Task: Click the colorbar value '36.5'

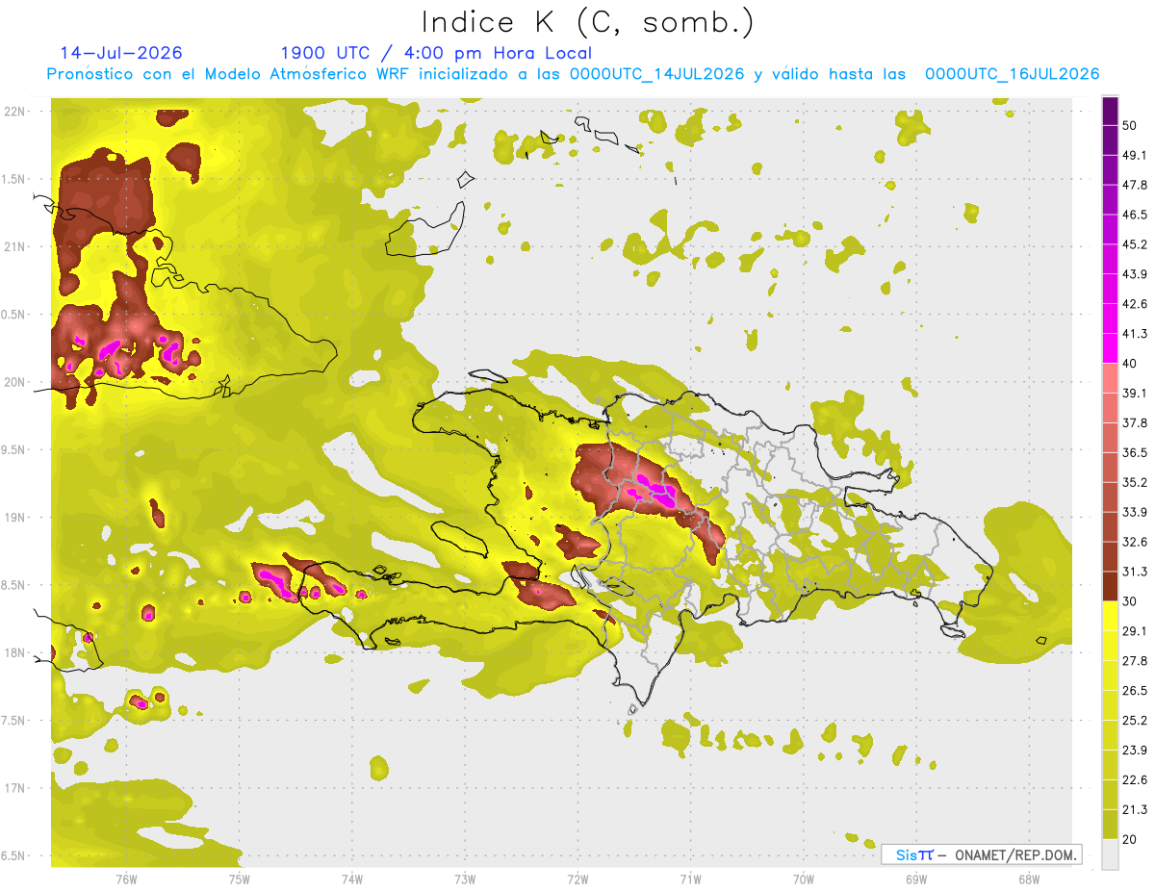Action: pyautogui.click(x=1135, y=452)
